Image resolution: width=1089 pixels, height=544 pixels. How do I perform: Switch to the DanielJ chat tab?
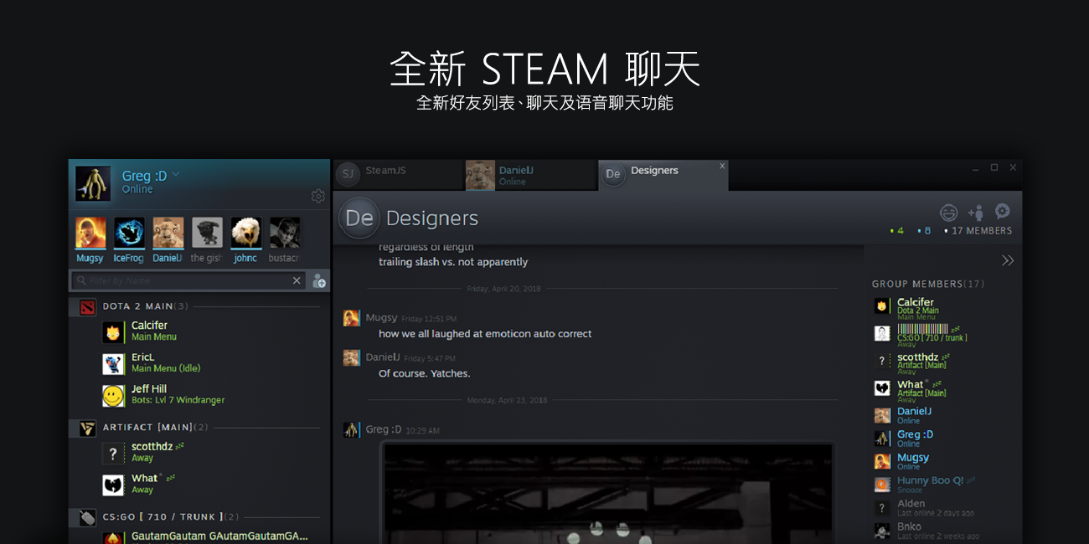516,175
